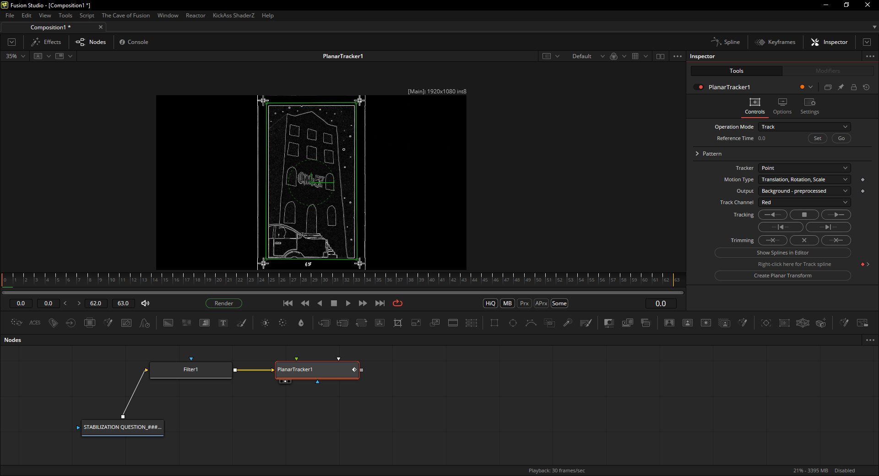Open viewer options three-dot menu
Viewport: 879px width, 476px height.
point(678,56)
